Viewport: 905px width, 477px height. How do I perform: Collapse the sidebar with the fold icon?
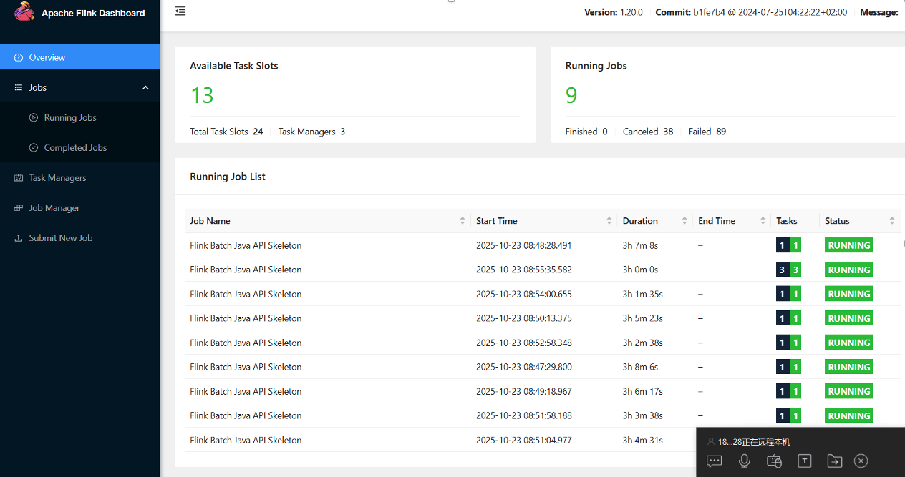click(x=180, y=11)
